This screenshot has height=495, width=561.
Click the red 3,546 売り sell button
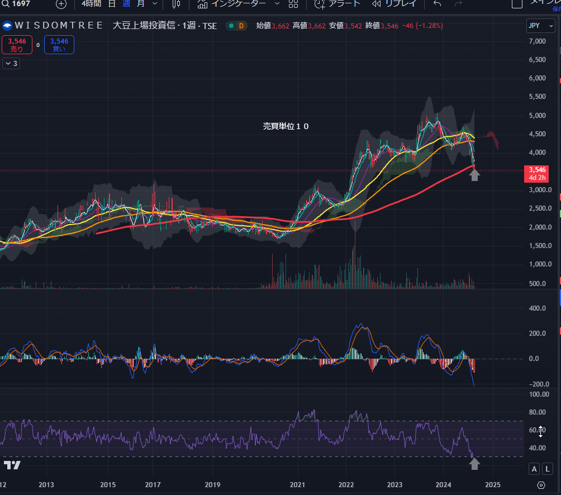(x=17, y=45)
